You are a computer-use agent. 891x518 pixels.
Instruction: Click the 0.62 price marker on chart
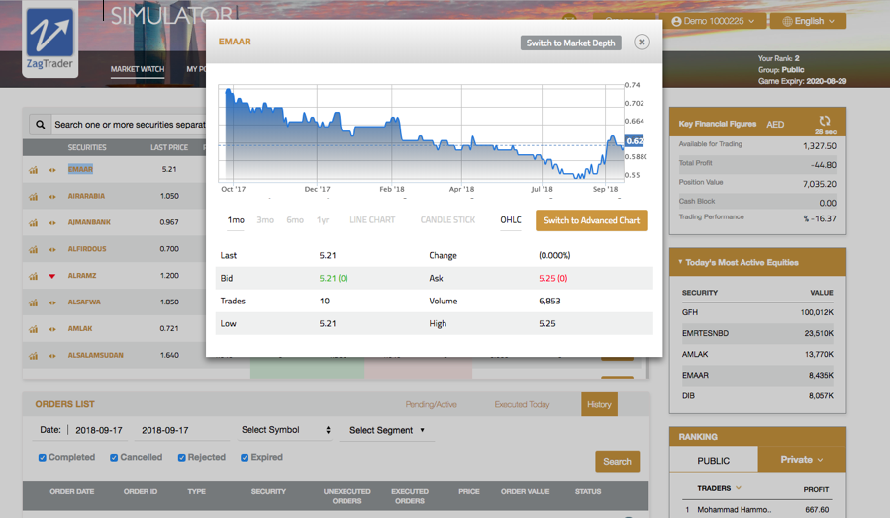pos(635,141)
